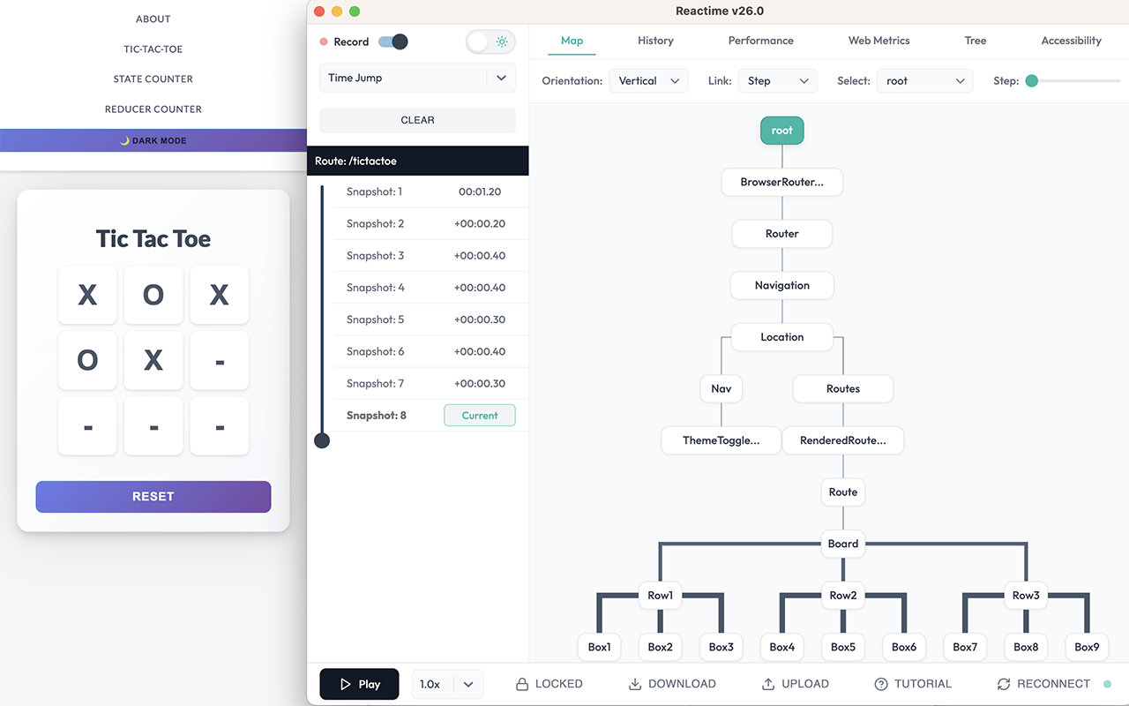Screen dimensions: 1129x706
Task: Switch to the Tree tab
Action: [976, 41]
